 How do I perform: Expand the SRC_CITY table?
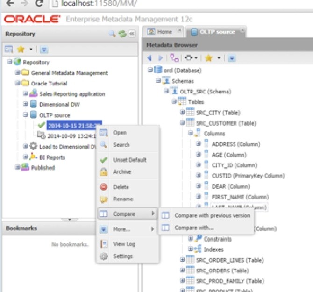182,112
